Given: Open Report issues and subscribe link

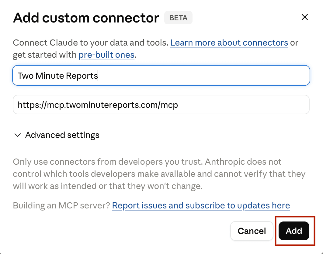Looking at the screenshot, I should click(201, 206).
